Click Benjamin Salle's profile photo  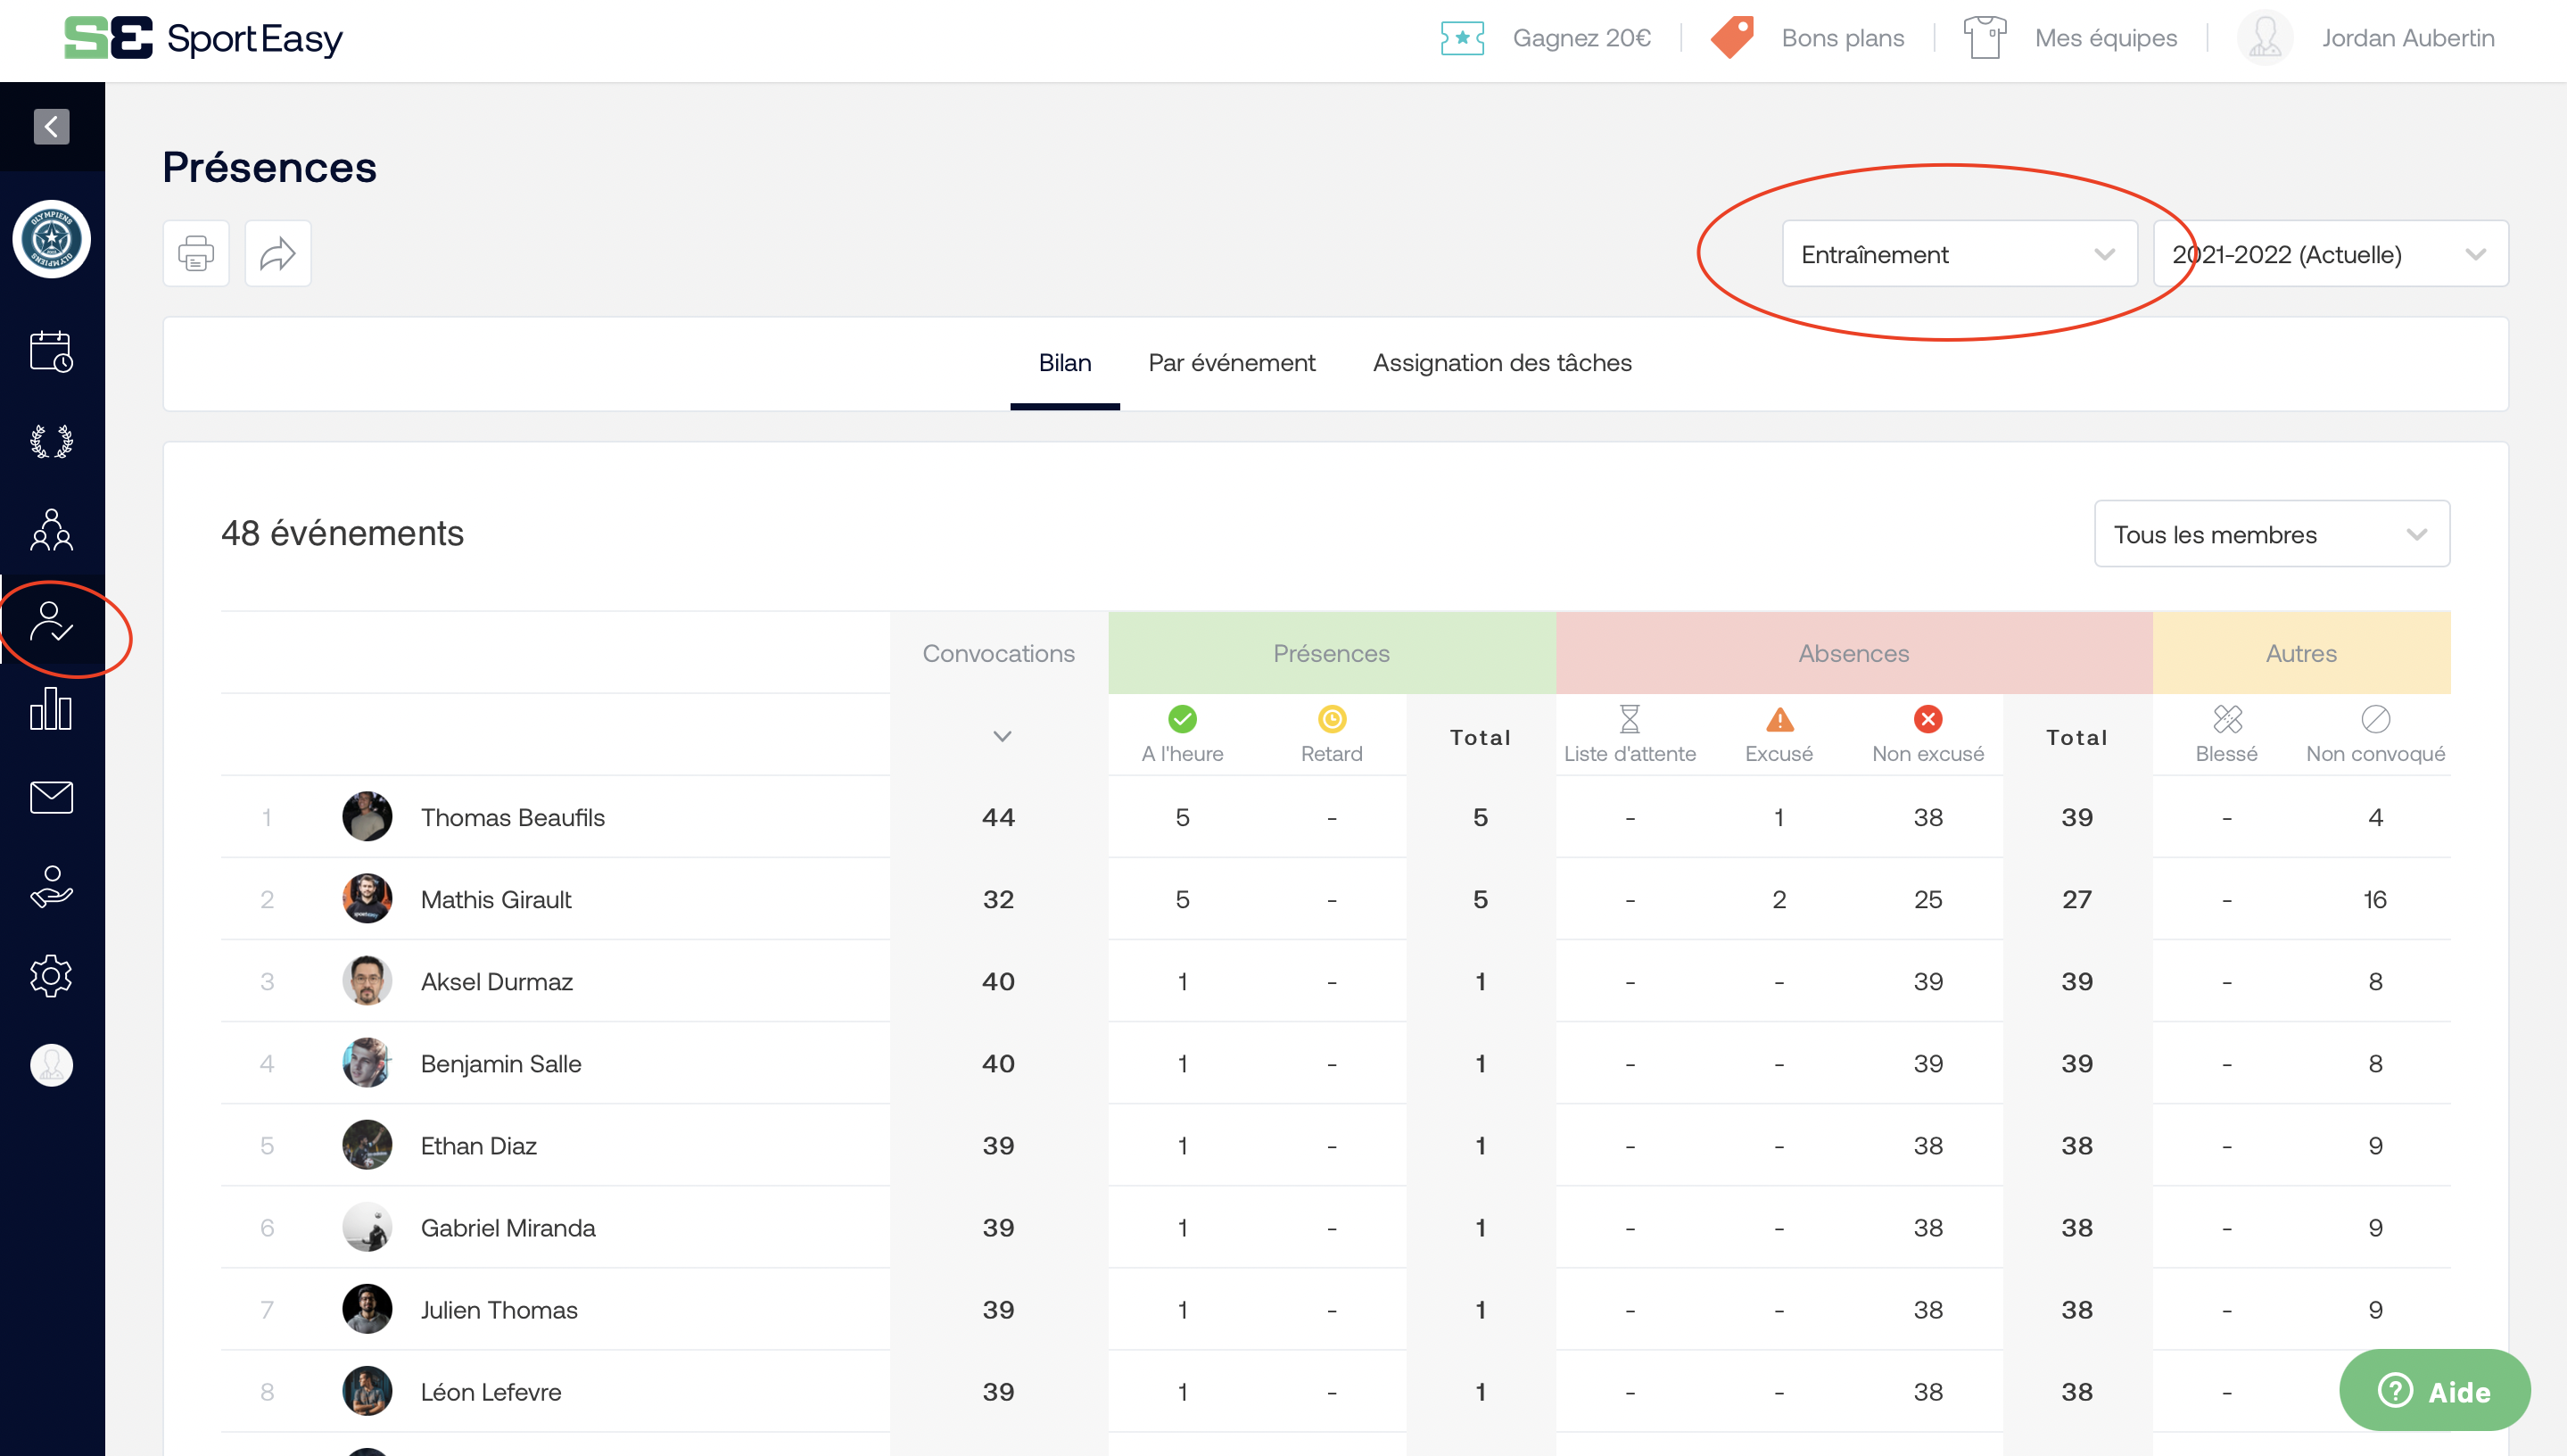[367, 1063]
